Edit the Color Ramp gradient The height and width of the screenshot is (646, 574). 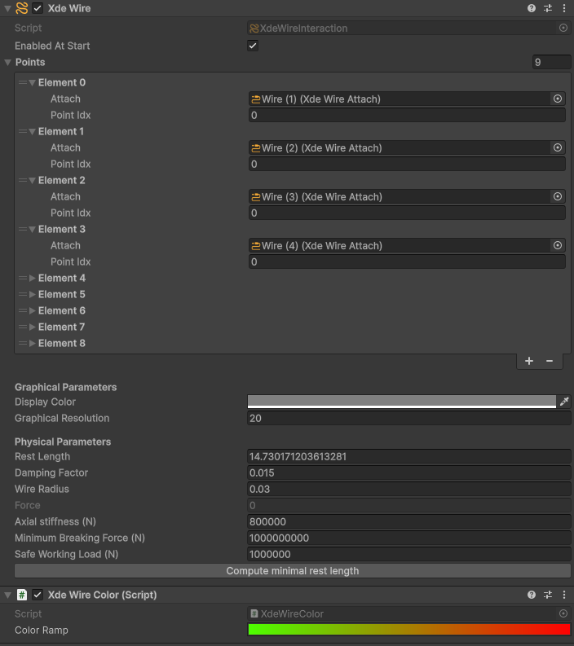pos(409,630)
